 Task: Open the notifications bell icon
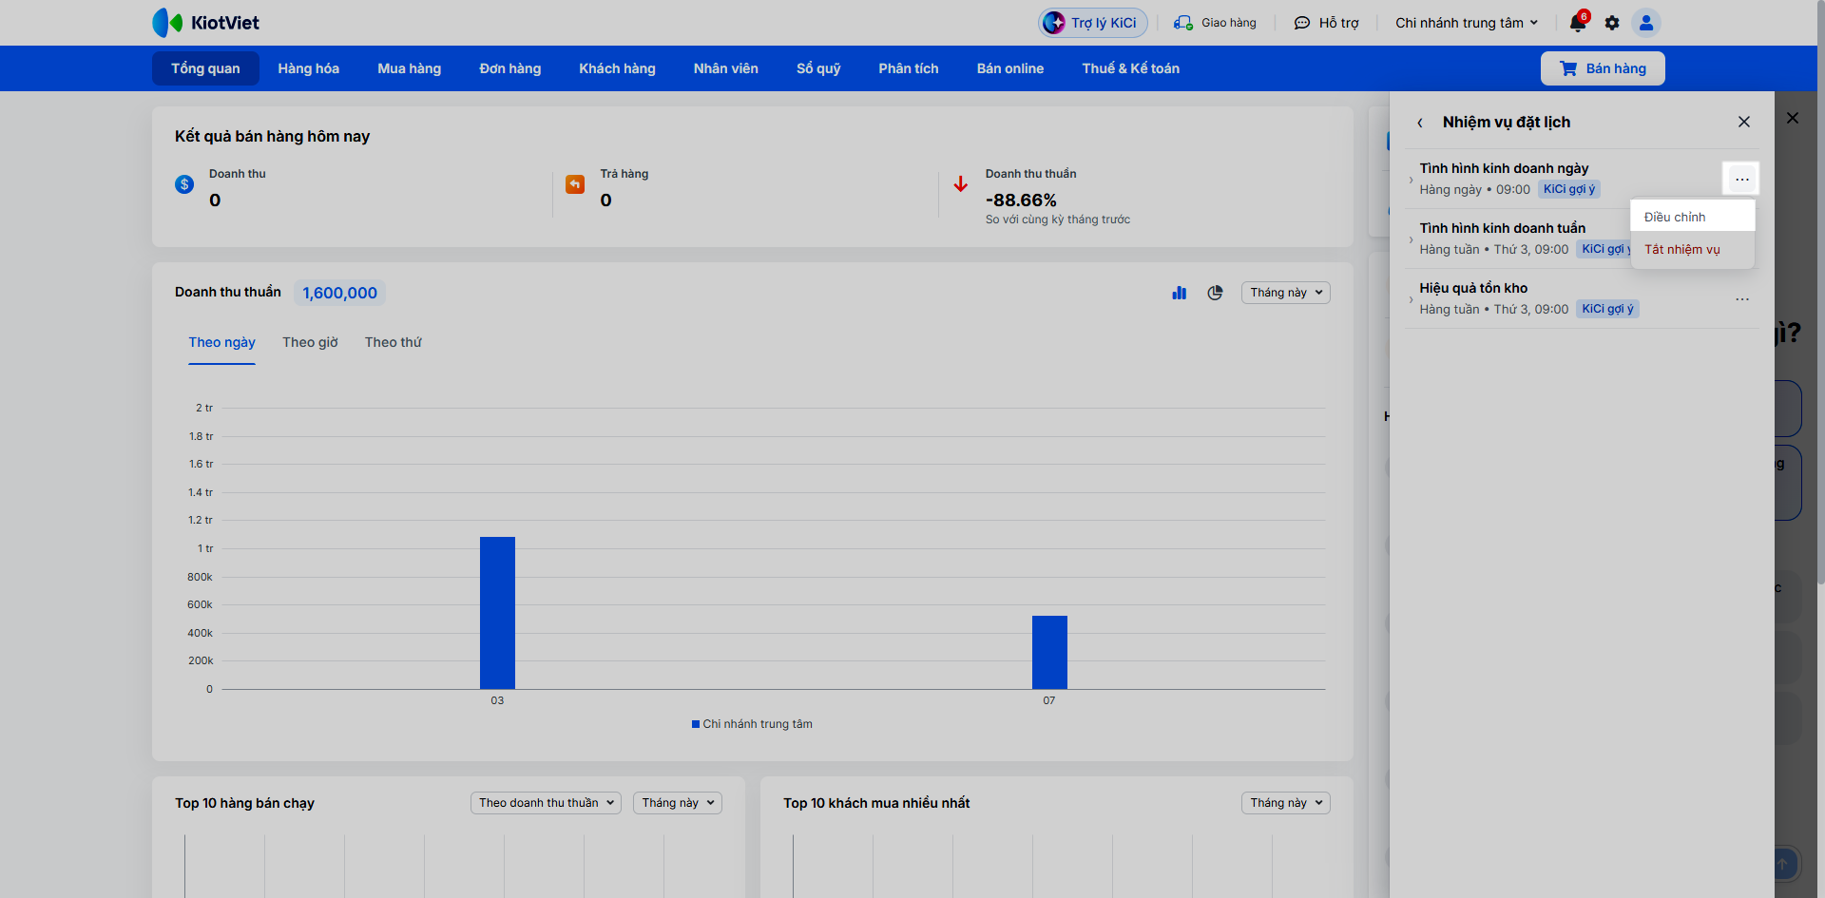(x=1578, y=23)
